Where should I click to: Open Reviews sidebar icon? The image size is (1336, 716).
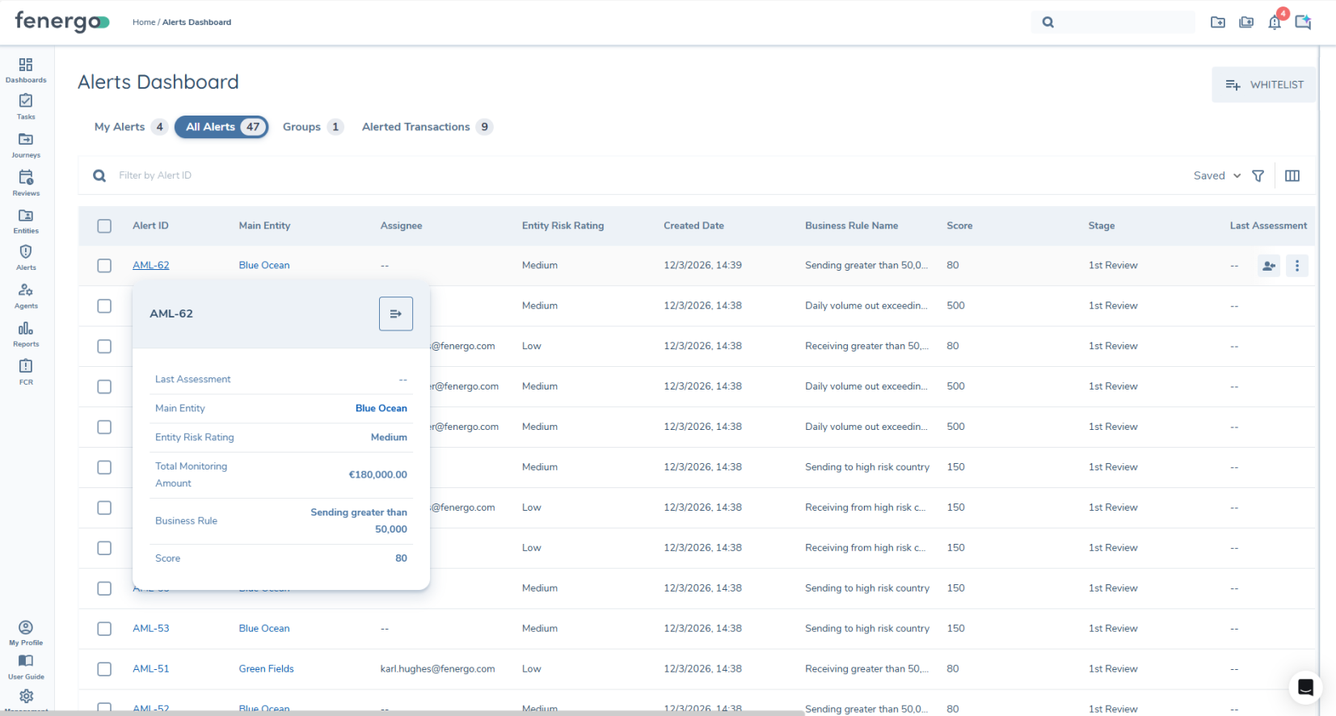[x=26, y=183]
